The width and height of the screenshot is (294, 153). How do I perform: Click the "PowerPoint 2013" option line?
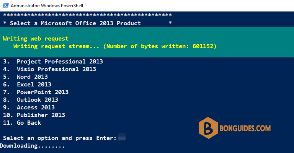click(x=36, y=92)
